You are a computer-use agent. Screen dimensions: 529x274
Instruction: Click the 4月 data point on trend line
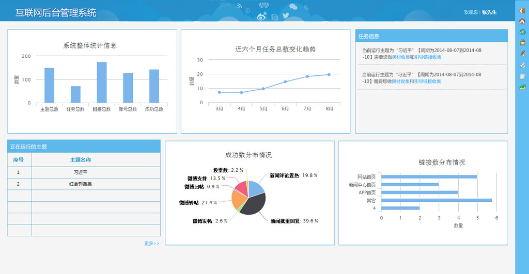coord(241,92)
